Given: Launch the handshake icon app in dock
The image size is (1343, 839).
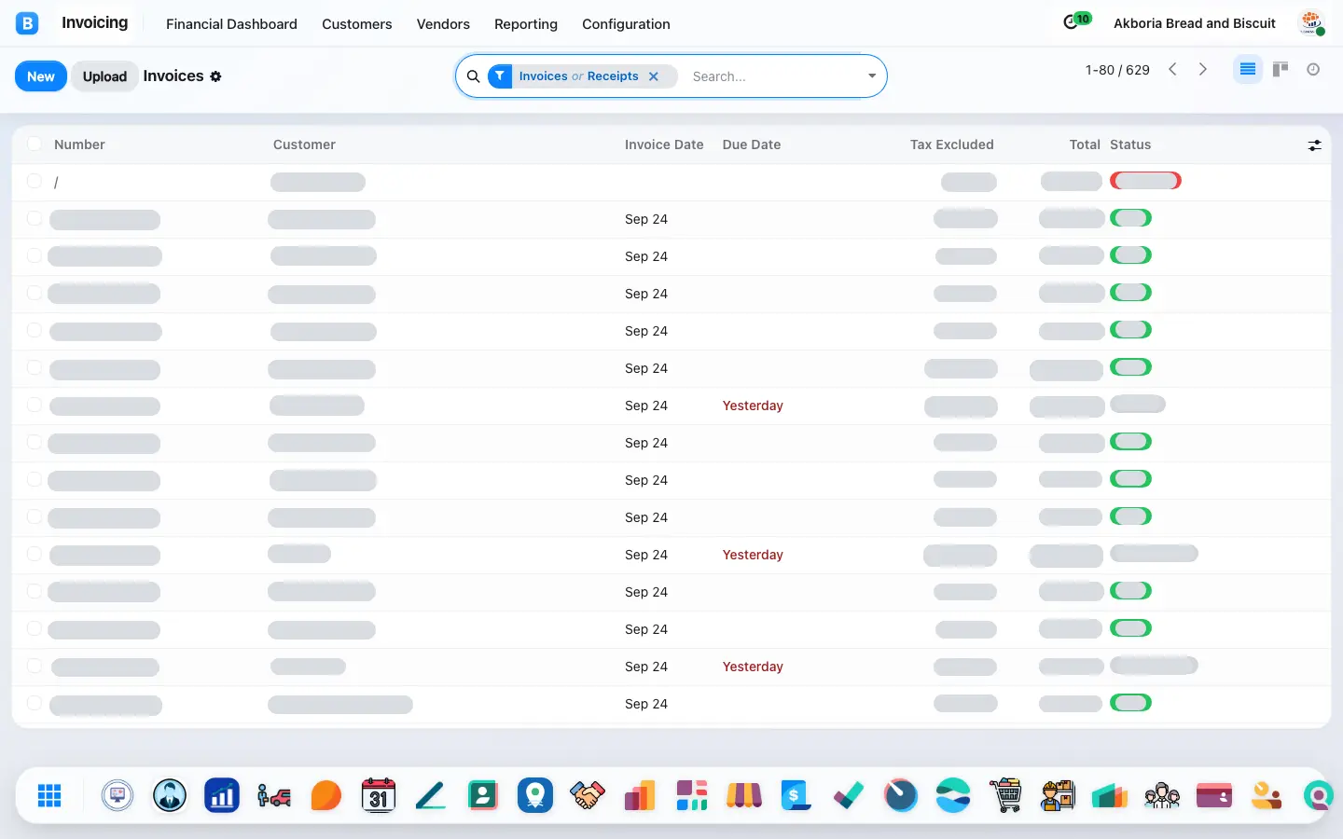Looking at the screenshot, I should point(588,795).
